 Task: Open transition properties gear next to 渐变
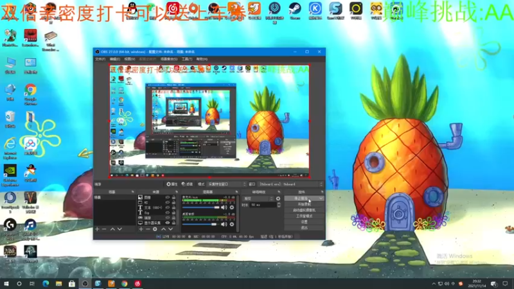coord(278,198)
